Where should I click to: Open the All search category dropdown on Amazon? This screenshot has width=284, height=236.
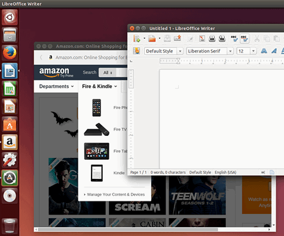coord(108,73)
